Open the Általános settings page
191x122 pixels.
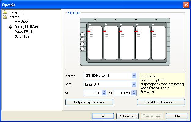click(21, 22)
